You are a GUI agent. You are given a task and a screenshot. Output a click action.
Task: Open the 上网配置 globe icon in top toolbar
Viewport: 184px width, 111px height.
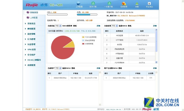78,3
